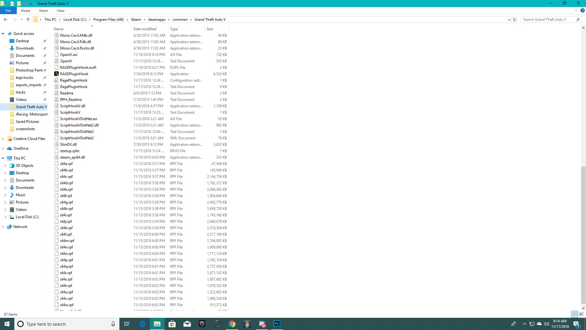Switch to large icons view button

[581, 314]
